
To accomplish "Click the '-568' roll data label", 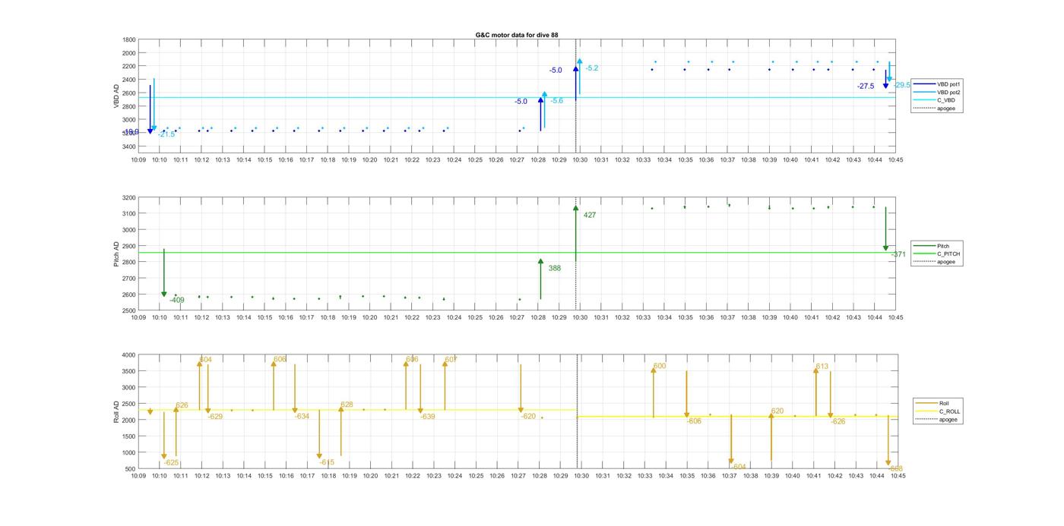I will pyautogui.click(x=895, y=468).
